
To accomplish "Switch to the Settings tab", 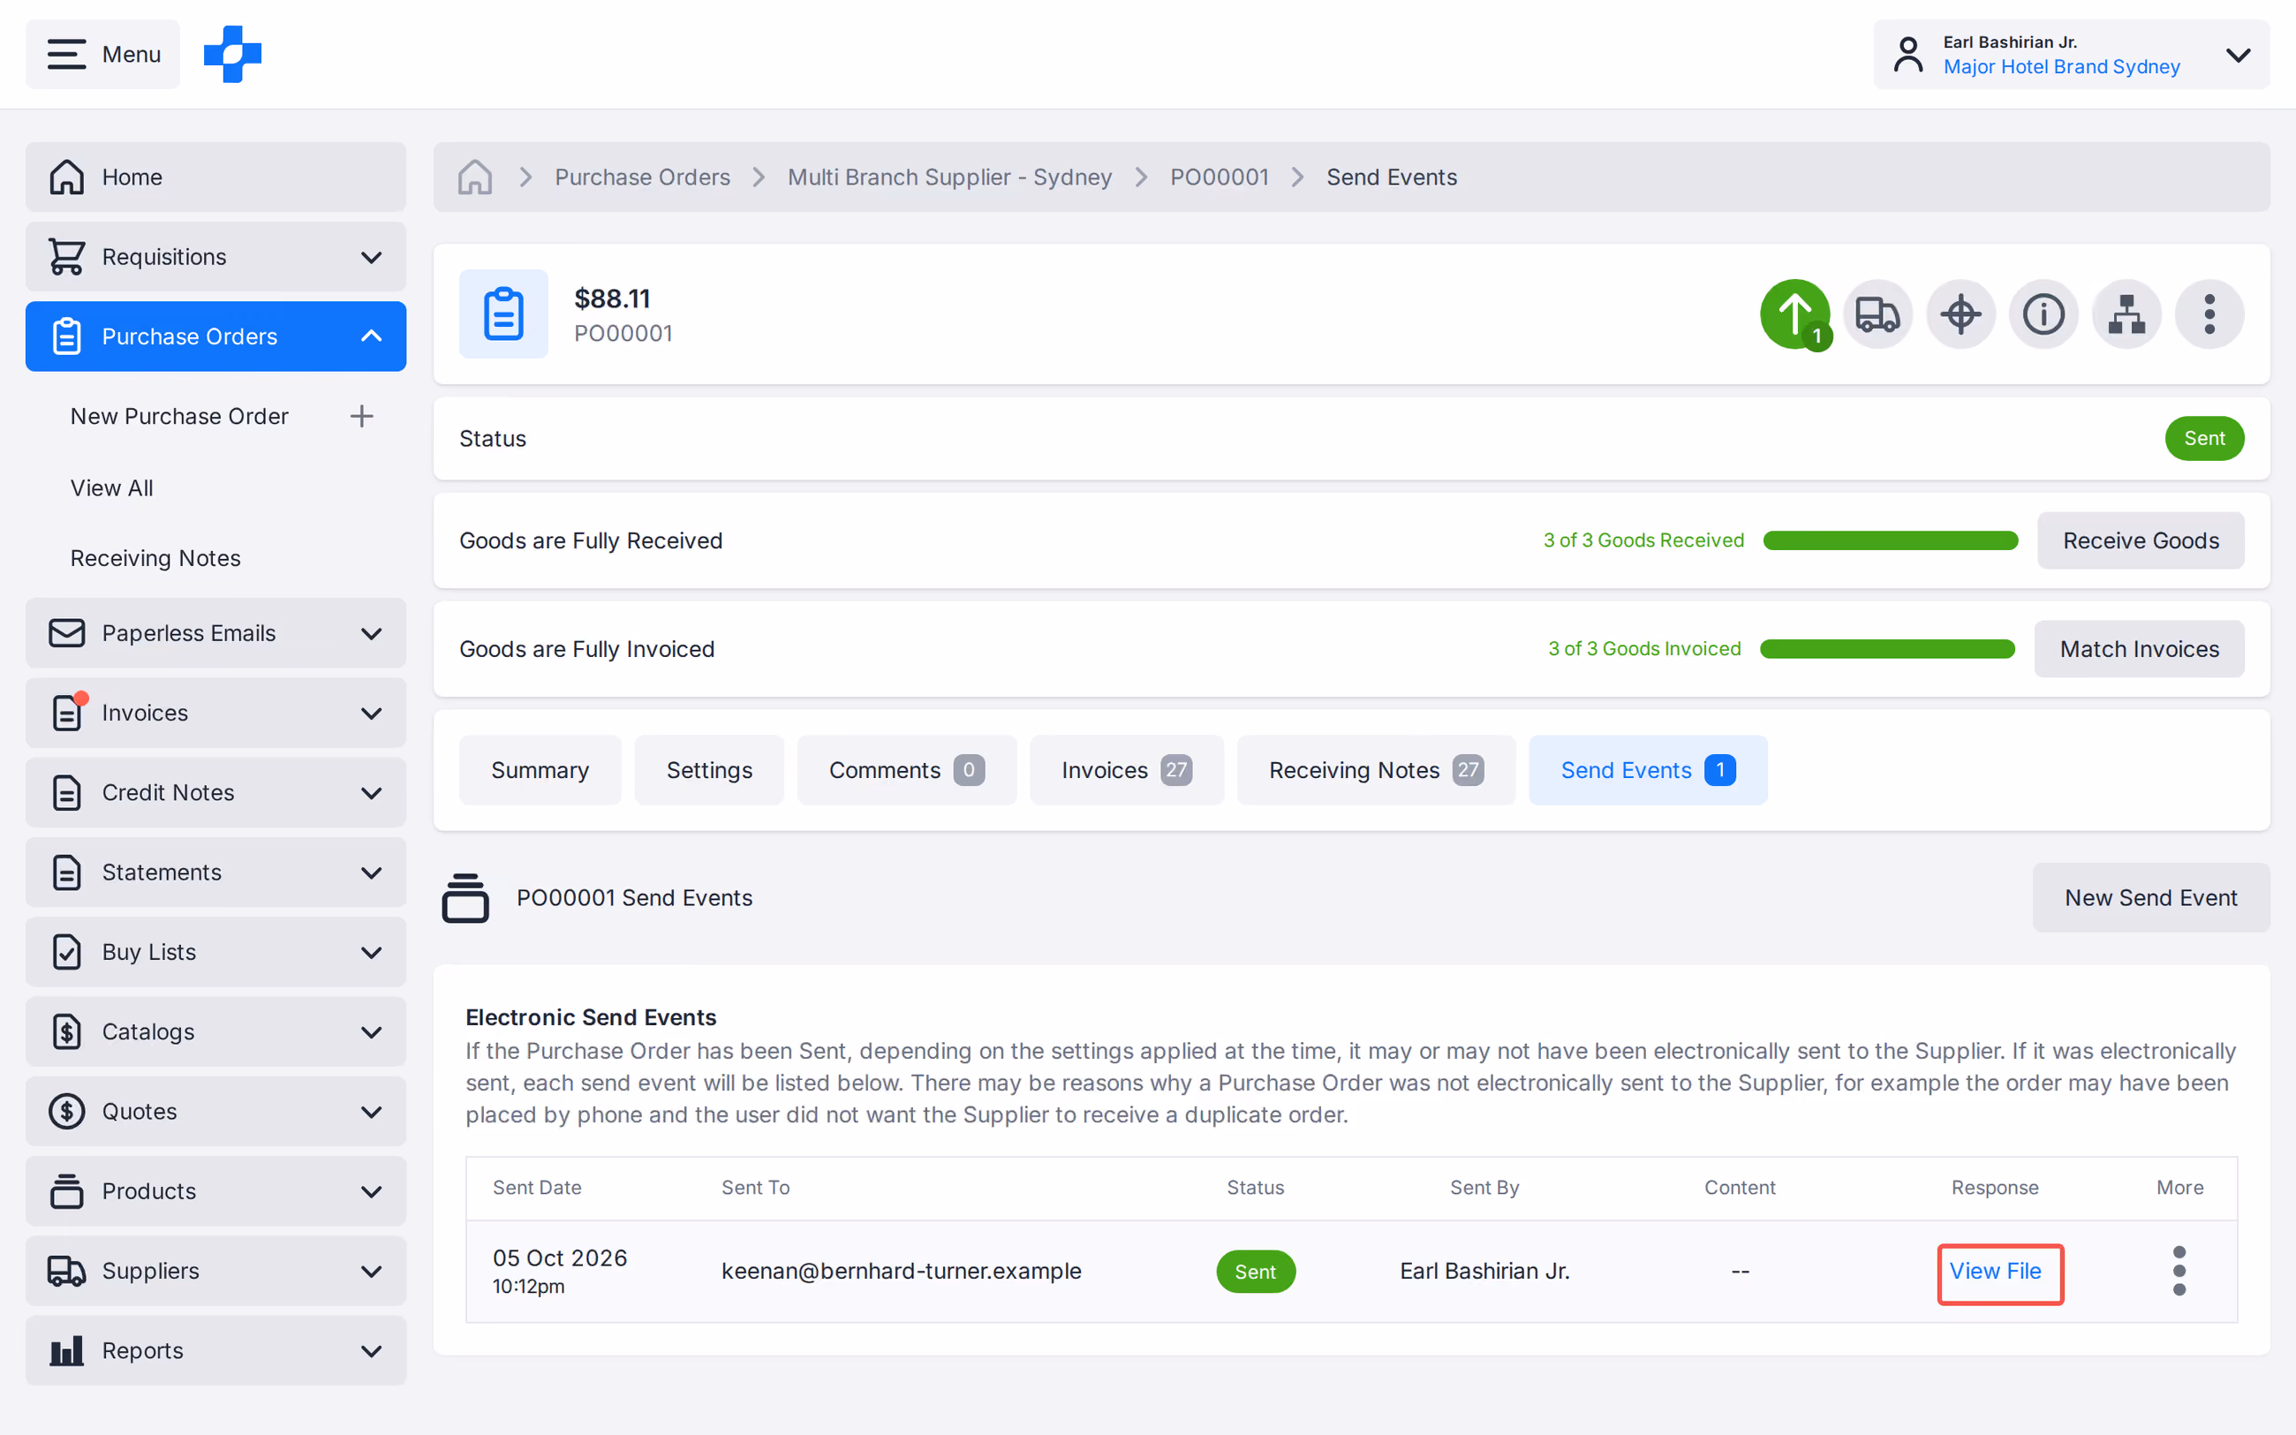I will coord(709,770).
